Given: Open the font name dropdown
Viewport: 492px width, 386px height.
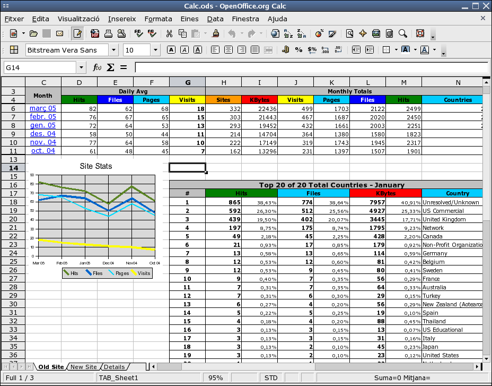Looking at the screenshot, I should [x=113, y=50].
